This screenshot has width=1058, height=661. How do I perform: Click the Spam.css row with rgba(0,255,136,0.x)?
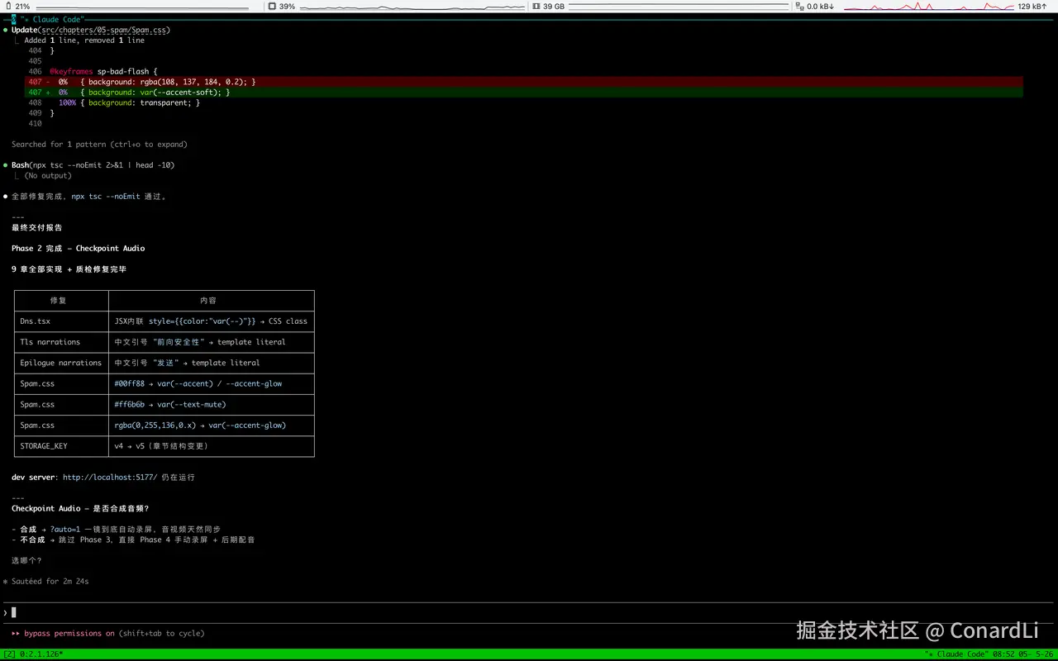(x=164, y=426)
